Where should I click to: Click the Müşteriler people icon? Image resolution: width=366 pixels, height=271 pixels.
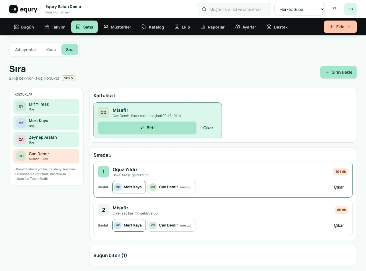click(x=106, y=27)
